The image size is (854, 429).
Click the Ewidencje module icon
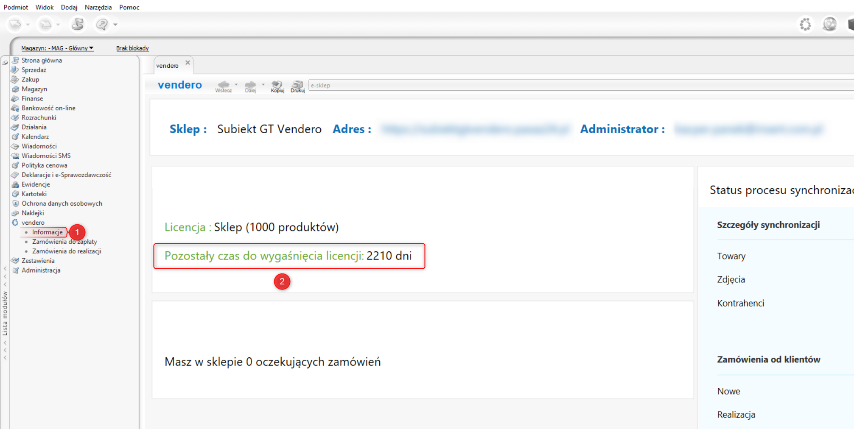click(16, 184)
